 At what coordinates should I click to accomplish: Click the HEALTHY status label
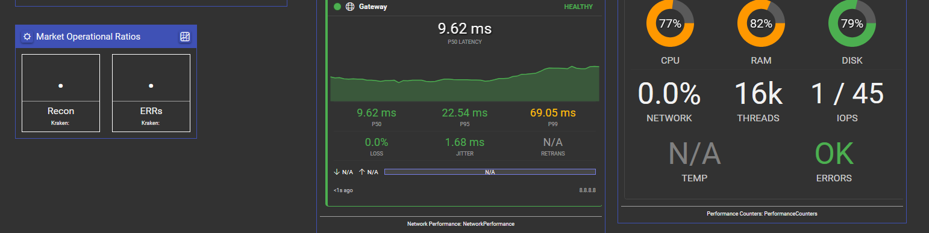click(578, 7)
